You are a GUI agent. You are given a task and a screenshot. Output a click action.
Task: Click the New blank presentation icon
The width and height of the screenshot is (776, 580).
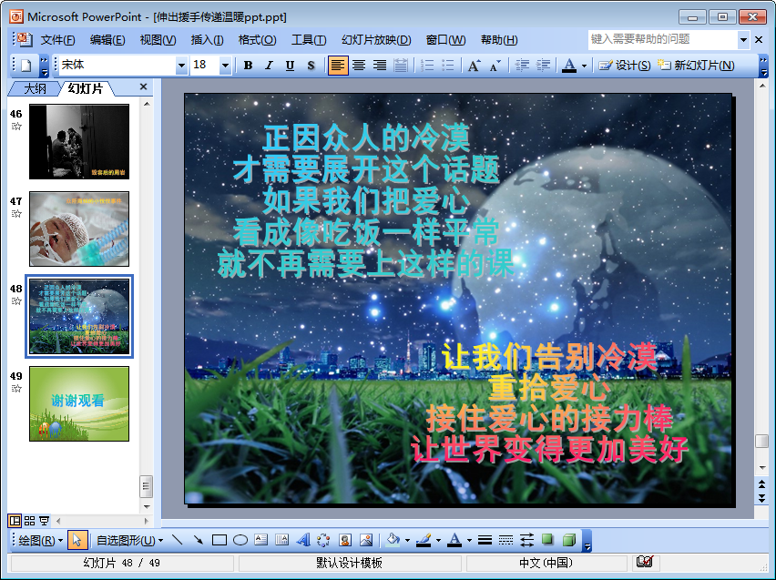[26, 66]
